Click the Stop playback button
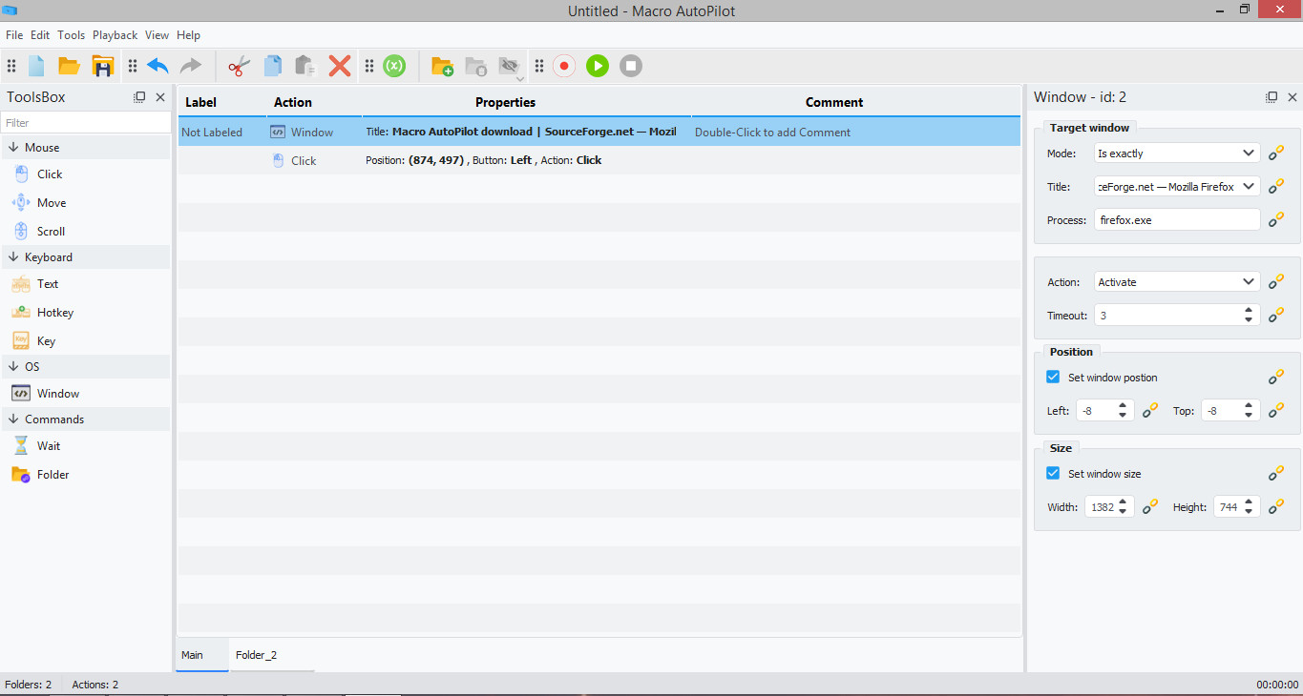 [630, 66]
